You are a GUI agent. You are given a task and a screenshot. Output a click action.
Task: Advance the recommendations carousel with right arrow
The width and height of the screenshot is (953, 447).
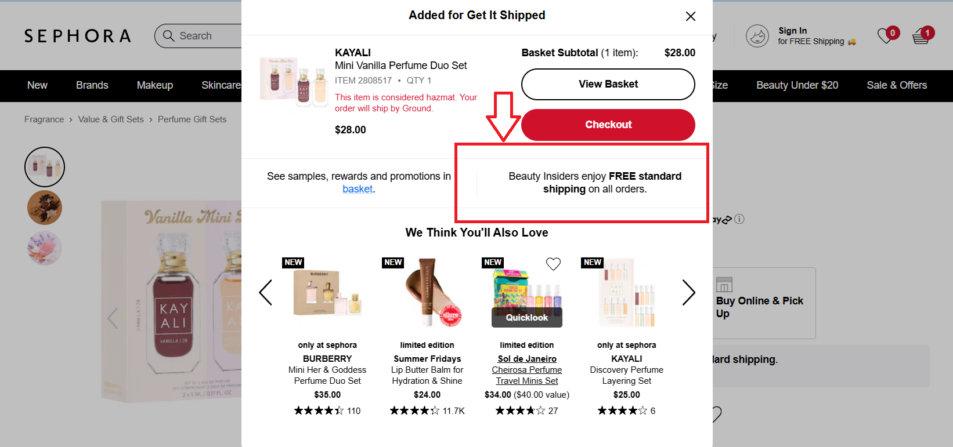pos(688,293)
